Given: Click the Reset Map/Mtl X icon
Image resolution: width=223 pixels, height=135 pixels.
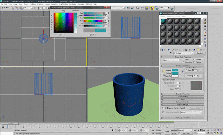Looking at the screenshot, I should [x=173, y=50].
